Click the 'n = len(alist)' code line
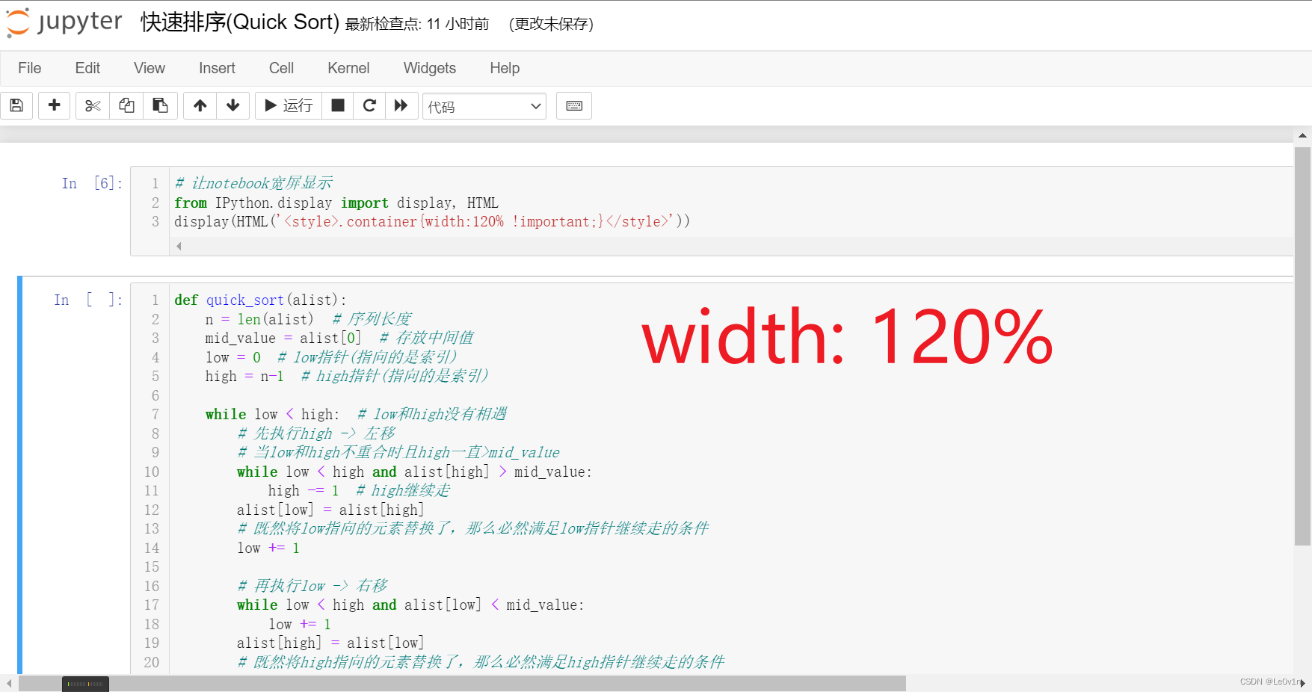 tap(308, 319)
